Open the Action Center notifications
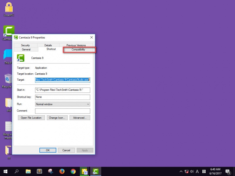Screen dimensions: 235x176 click(228, 172)
